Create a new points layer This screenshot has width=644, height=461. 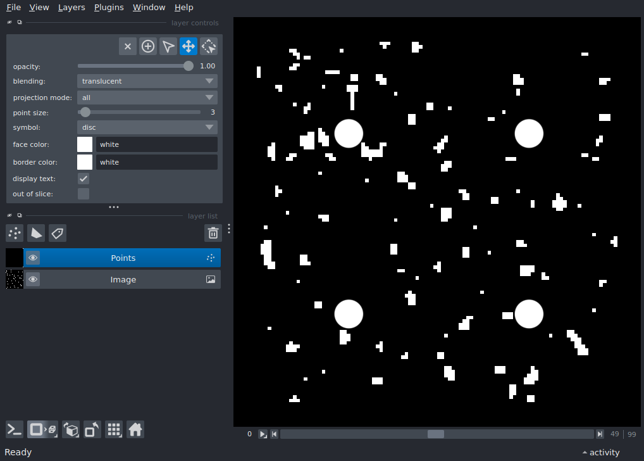(15, 233)
